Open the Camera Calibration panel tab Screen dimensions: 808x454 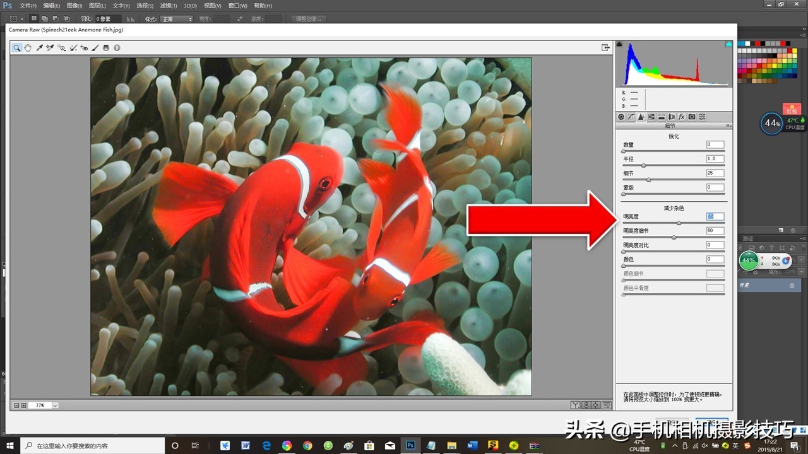692,117
